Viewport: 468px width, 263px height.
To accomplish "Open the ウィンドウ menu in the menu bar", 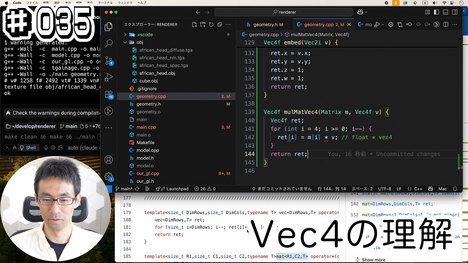I will click(125, 3).
